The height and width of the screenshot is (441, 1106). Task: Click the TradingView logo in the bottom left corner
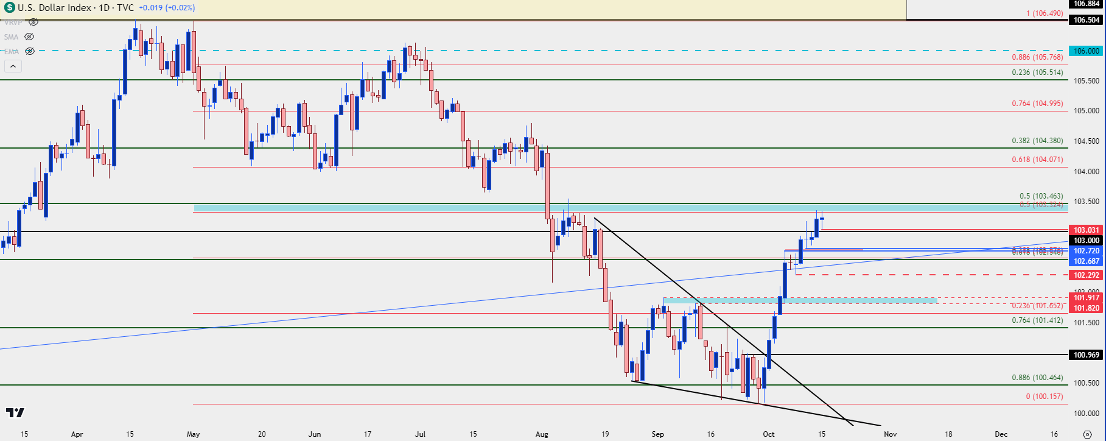pyautogui.click(x=15, y=412)
